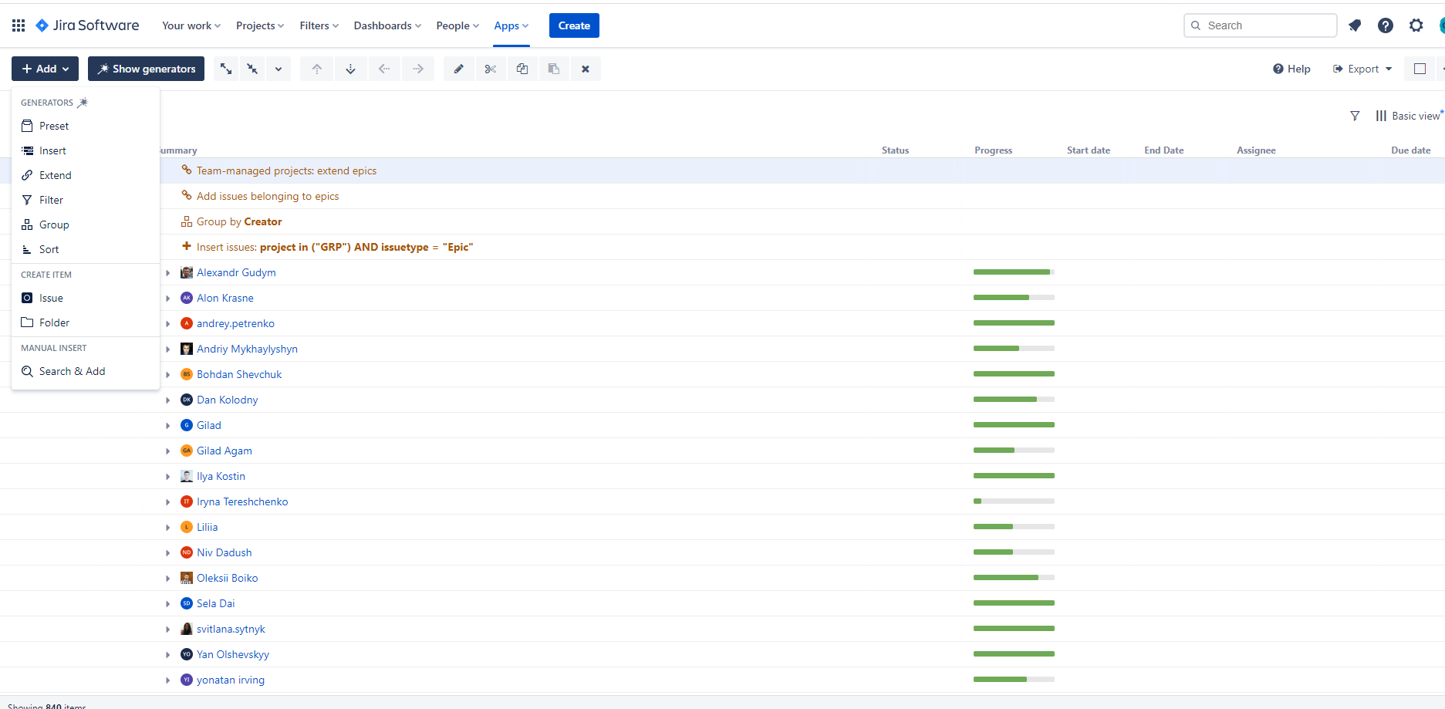
Task: Expand all rows with the expand arrows icon
Action: click(x=226, y=69)
